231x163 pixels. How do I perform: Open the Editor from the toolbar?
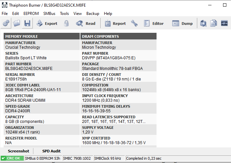pos(154,24)
